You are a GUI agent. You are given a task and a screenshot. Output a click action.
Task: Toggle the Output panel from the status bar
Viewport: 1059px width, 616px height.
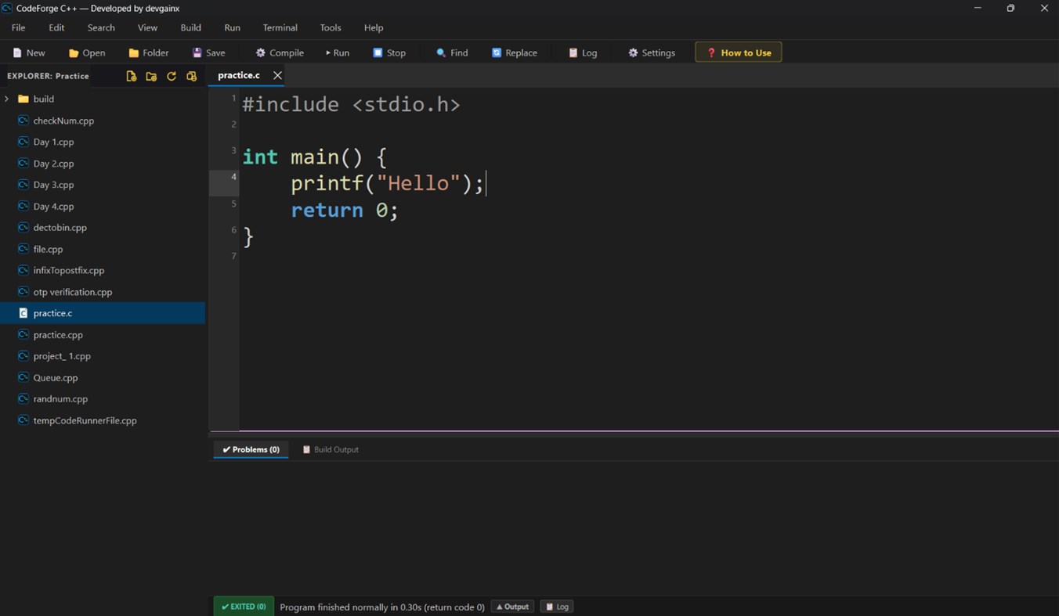[512, 607]
